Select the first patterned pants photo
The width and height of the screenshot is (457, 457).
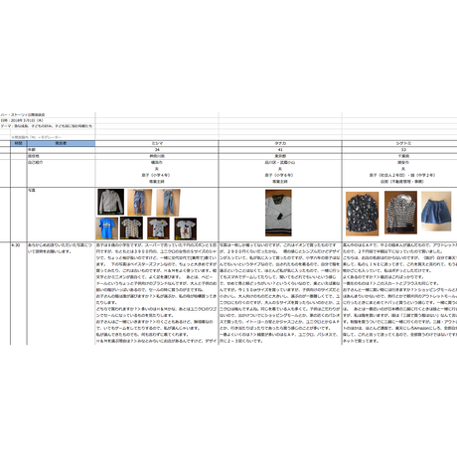tap(140, 202)
